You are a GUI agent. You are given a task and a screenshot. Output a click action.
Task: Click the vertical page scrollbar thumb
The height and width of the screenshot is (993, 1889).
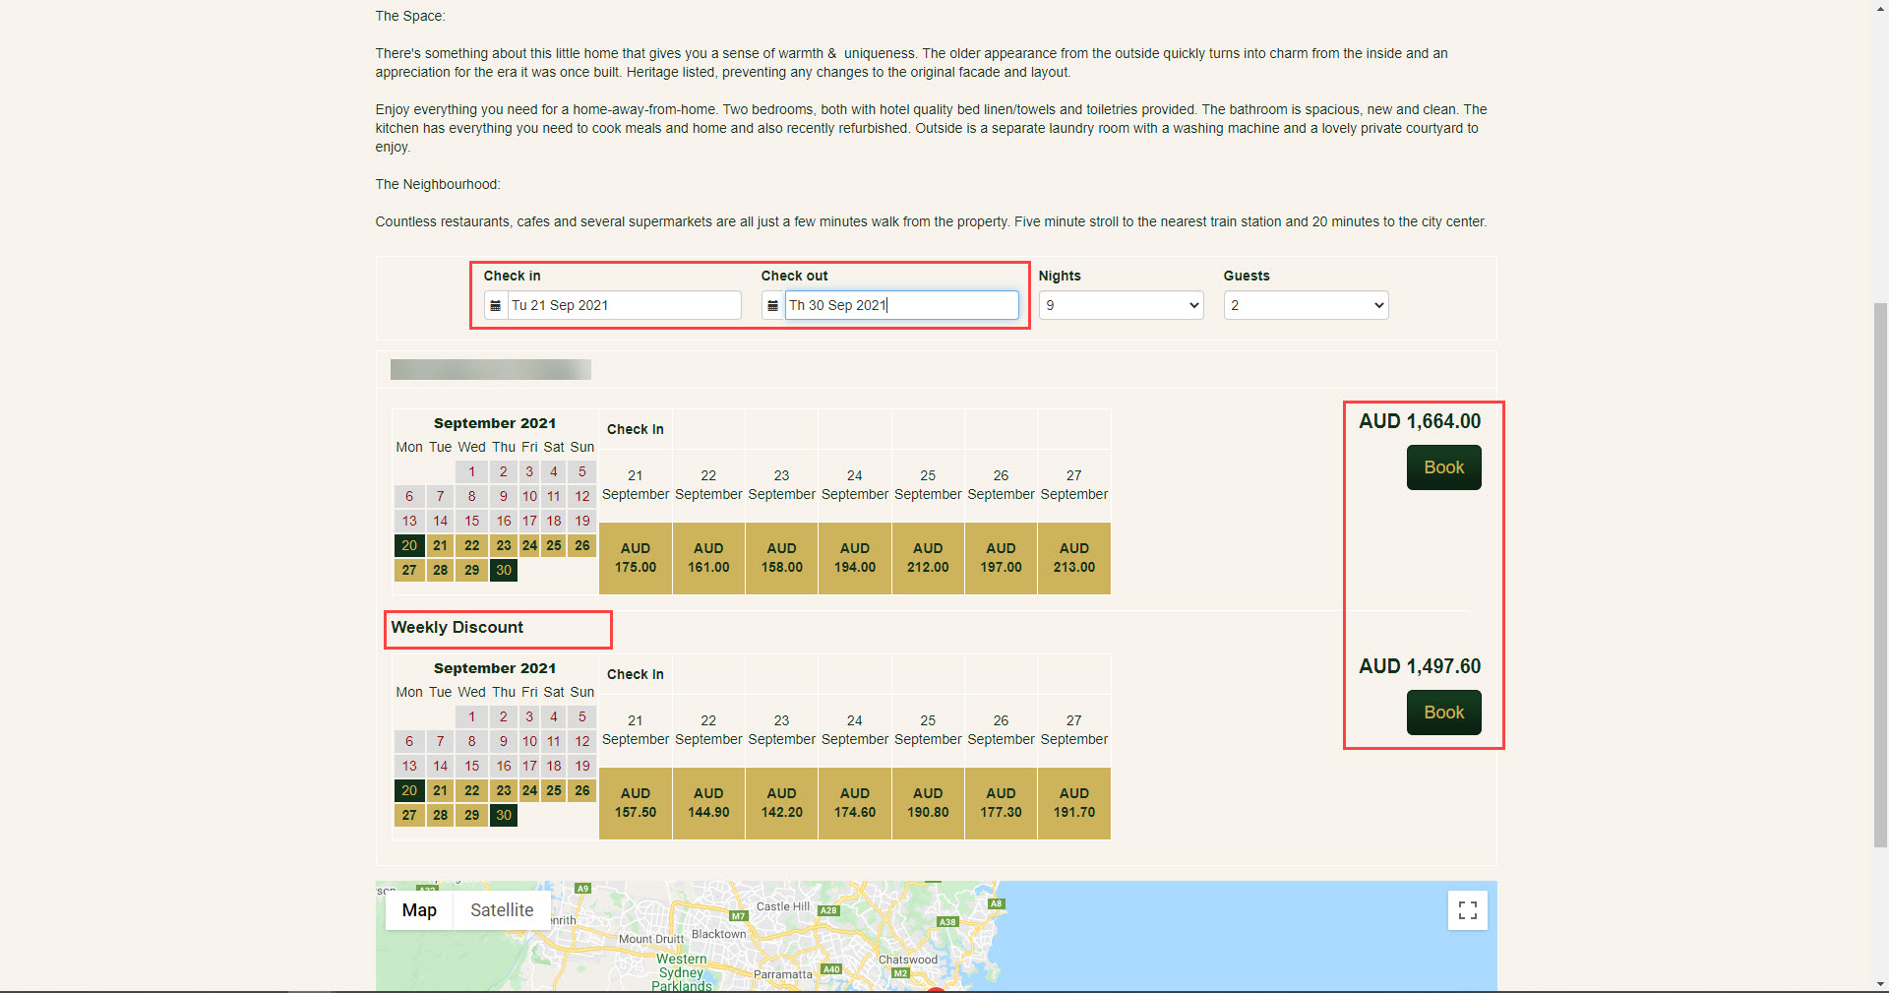click(x=1880, y=571)
